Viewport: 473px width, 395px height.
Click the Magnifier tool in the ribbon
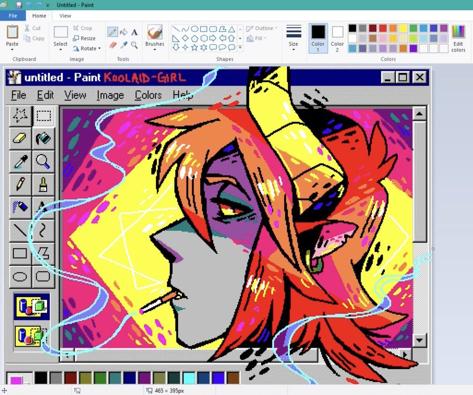point(134,45)
